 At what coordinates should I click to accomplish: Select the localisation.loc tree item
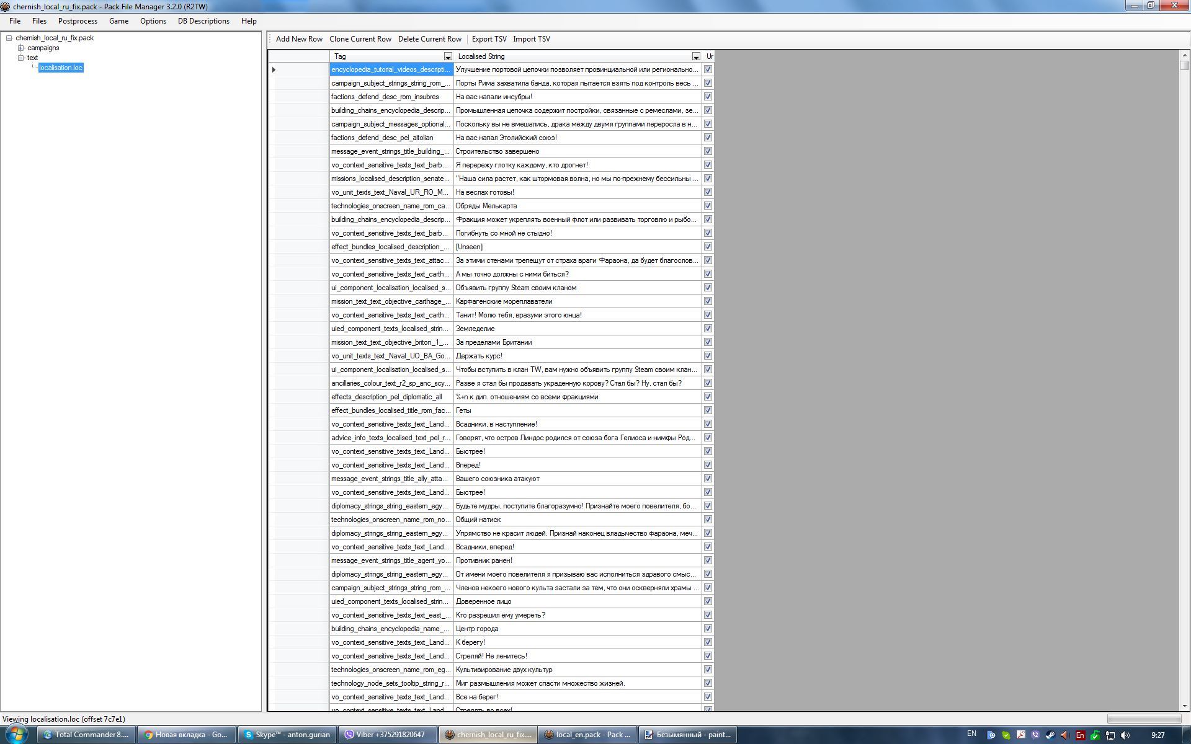[x=61, y=68]
